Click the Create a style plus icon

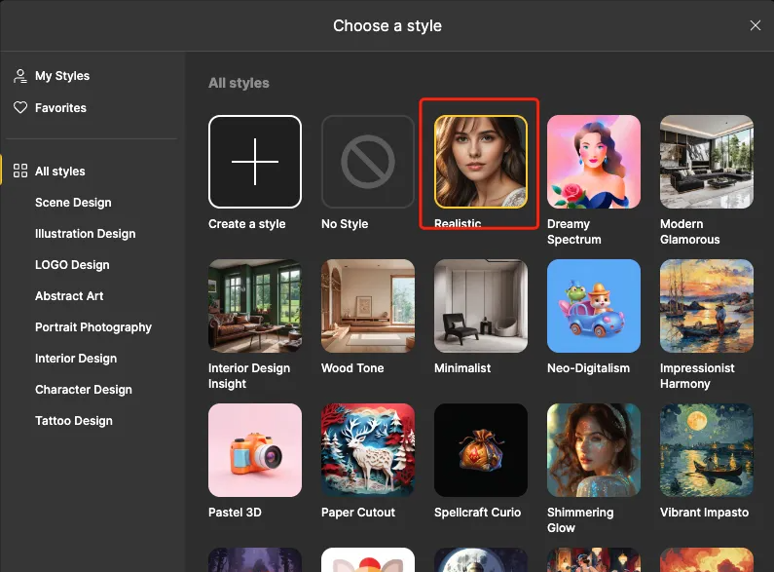tap(255, 162)
